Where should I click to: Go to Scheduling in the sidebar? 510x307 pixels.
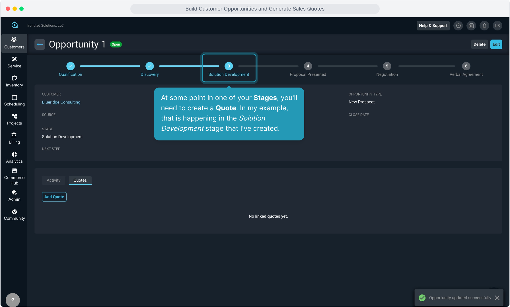coord(14,100)
